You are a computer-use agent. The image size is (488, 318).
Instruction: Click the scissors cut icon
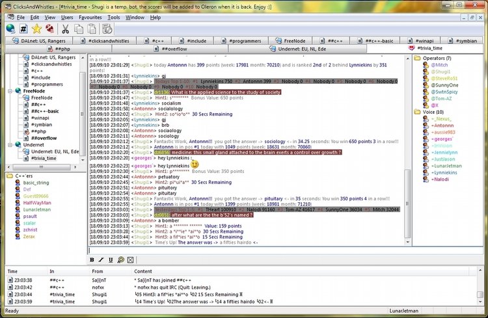tap(66, 29)
